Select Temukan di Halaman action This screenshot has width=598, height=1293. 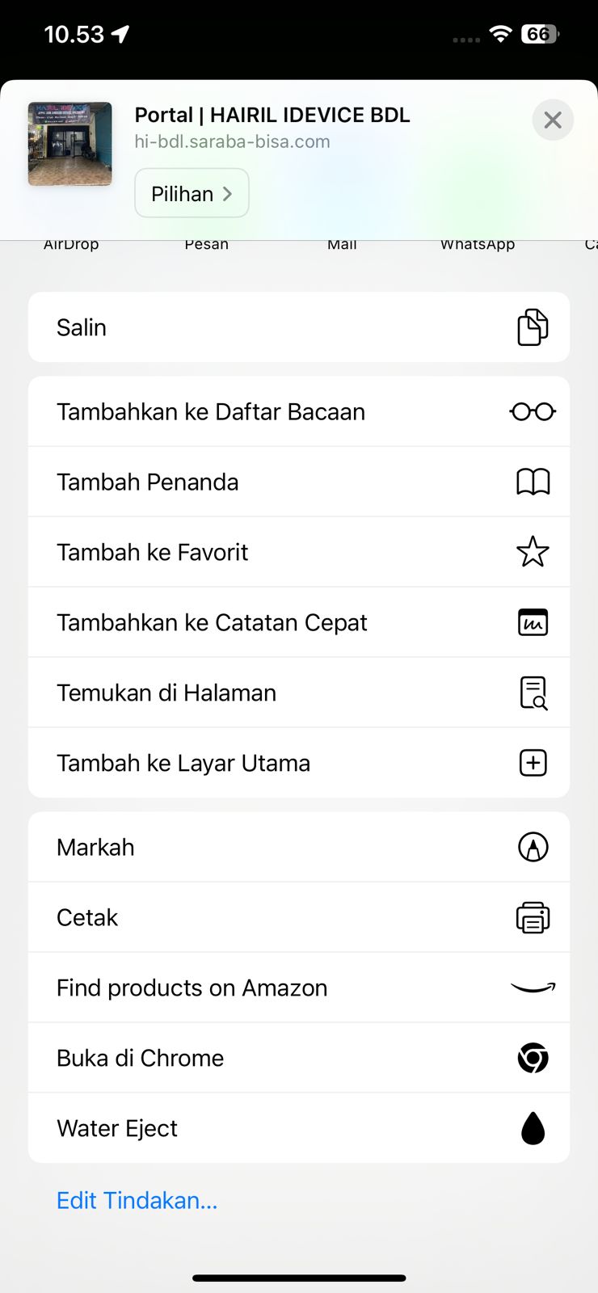pos(166,693)
